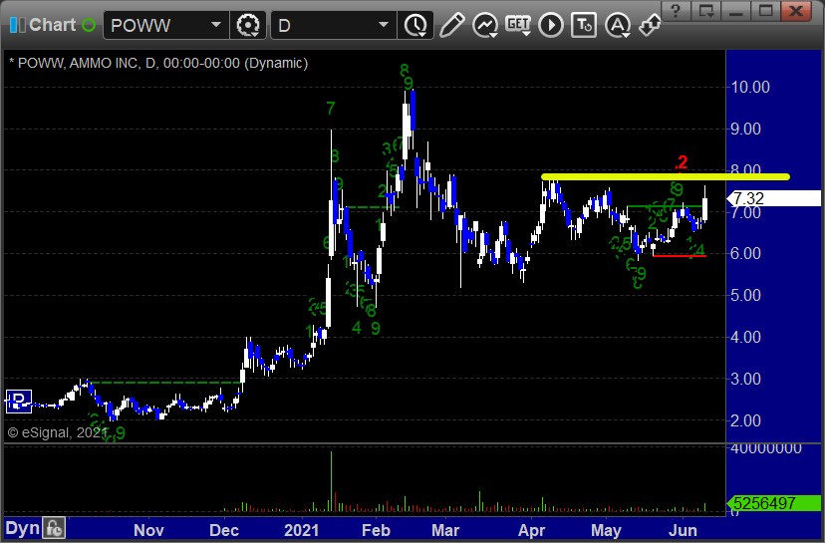
Task: Maximize the chart window
Action: (x=766, y=11)
